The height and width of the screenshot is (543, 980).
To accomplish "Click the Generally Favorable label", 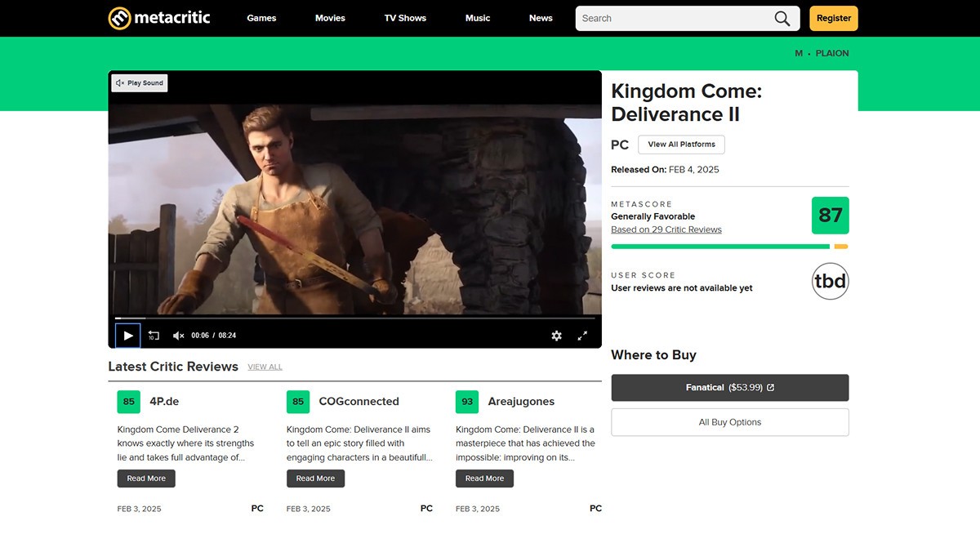I will 653,216.
